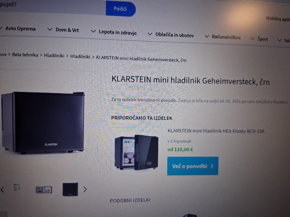This screenshot has width=290, height=217.
Task: Select the energy label thumbnail
Action: (17, 188)
